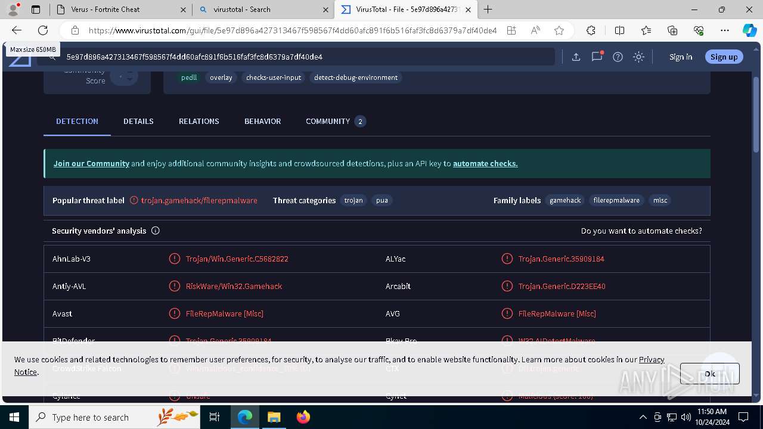View site information lock icon
The width and height of the screenshot is (763, 429).
point(75,30)
